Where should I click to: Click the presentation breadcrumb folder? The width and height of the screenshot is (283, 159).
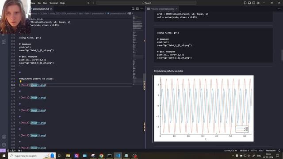pos(98,13)
